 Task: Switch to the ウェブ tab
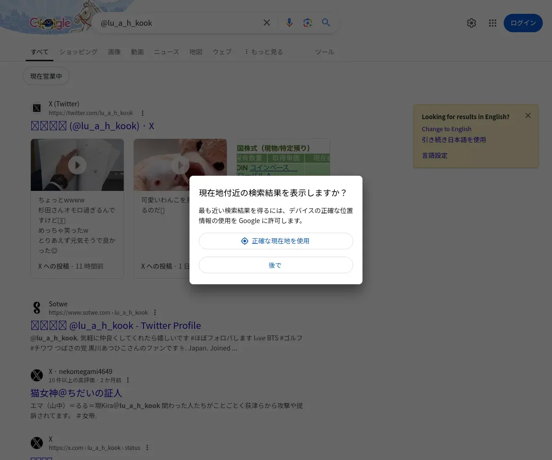(x=222, y=52)
